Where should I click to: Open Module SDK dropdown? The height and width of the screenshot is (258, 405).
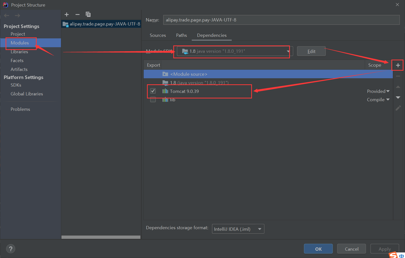click(x=235, y=51)
